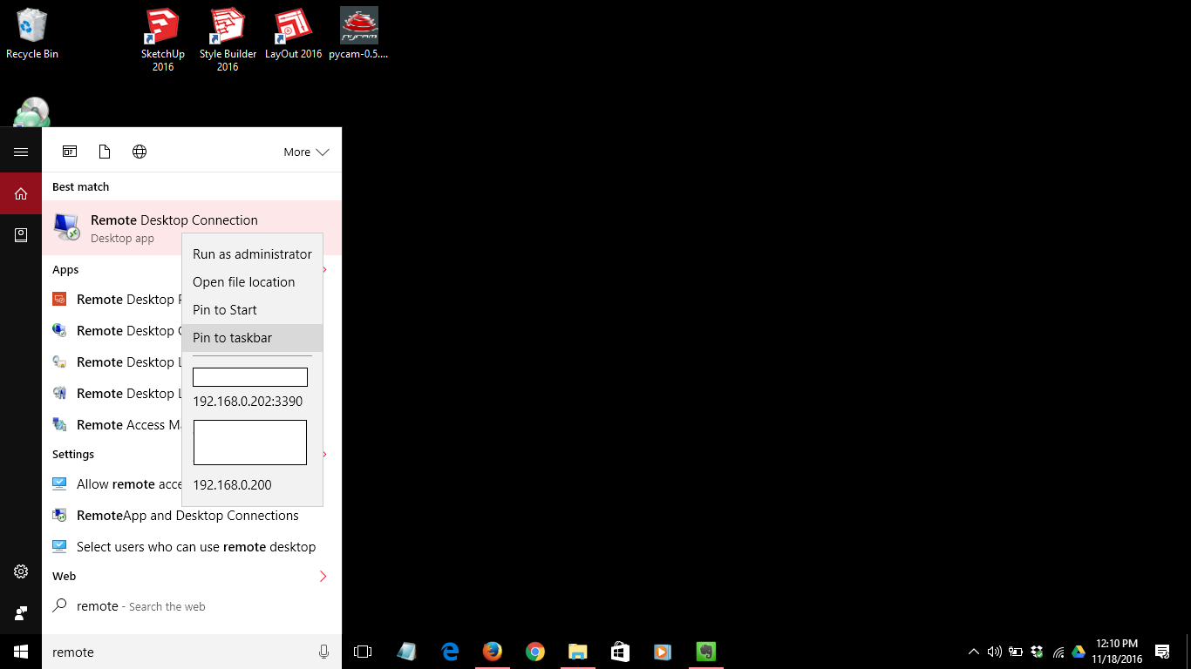Filter search results by Web globe icon
This screenshot has width=1191, height=669.
[x=140, y=152]
